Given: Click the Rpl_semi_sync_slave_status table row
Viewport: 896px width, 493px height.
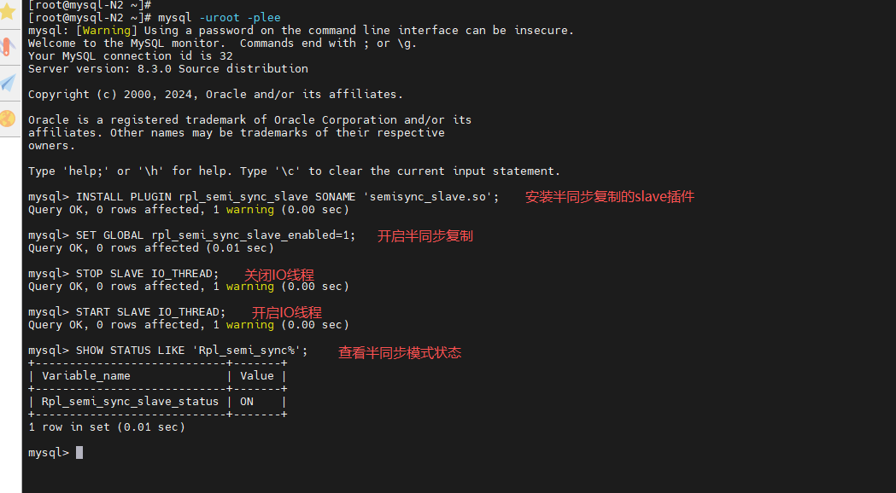Looking at the screenshot, I should click(157, 402).
